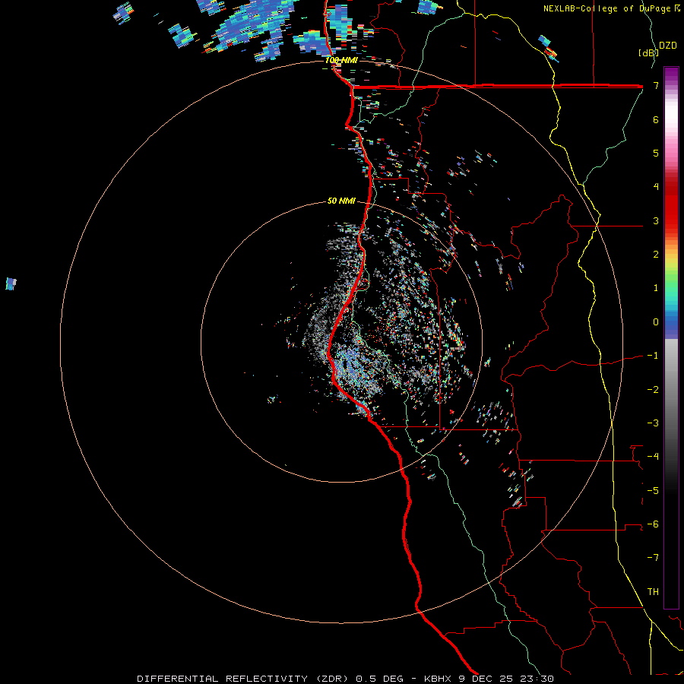Click the "7" value on the dB scale

656,85
